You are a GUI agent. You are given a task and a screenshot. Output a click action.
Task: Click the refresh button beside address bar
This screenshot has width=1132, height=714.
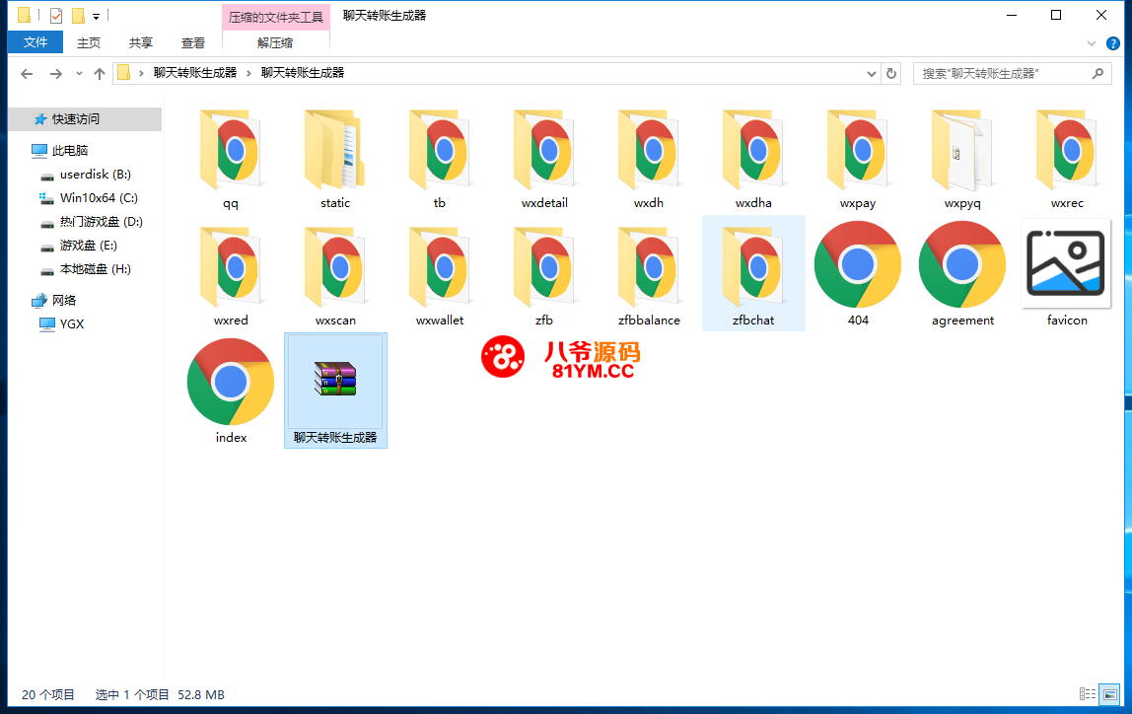(891, 73)
